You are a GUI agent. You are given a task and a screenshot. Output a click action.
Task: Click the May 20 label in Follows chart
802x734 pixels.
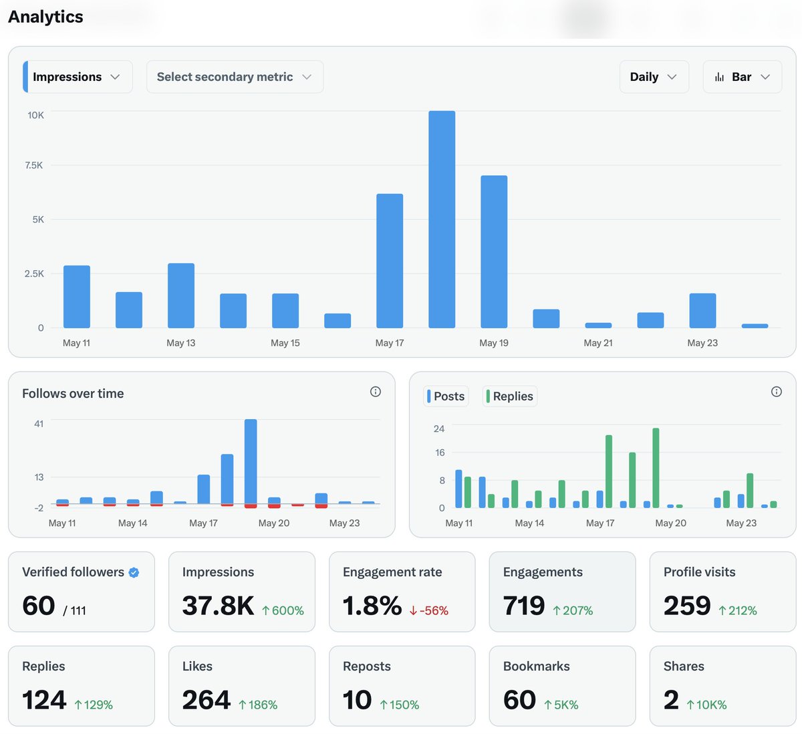coord(274,523)
